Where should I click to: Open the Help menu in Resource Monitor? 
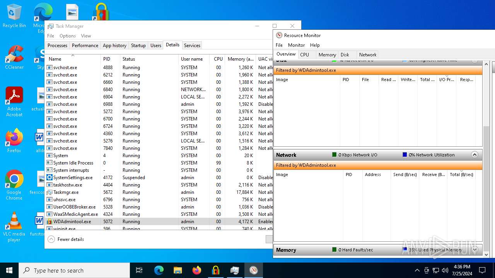315,45
